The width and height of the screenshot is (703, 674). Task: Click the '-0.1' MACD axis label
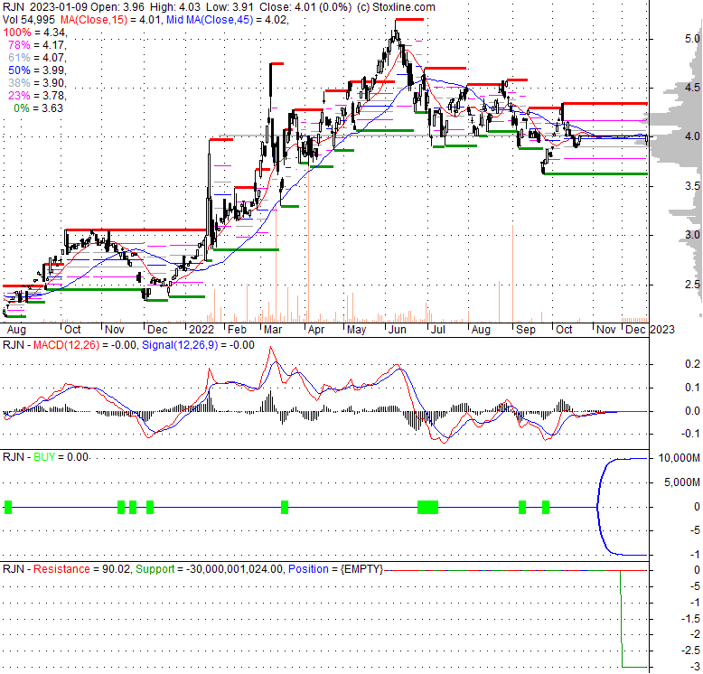(690, 434)
